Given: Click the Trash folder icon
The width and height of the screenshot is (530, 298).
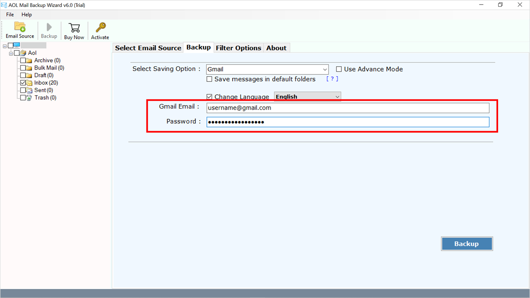Looking at the screenshot, I should tap(29, 98).
